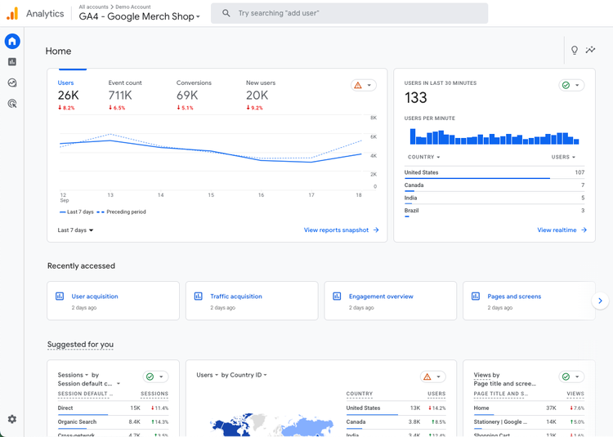613x437 pixels.
Task: Open the Pages and screens report
Action: tap(514, 297)
